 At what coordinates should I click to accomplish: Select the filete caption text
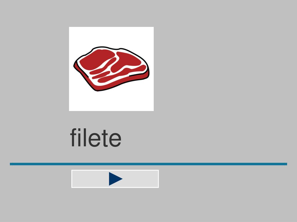[96, 137]
